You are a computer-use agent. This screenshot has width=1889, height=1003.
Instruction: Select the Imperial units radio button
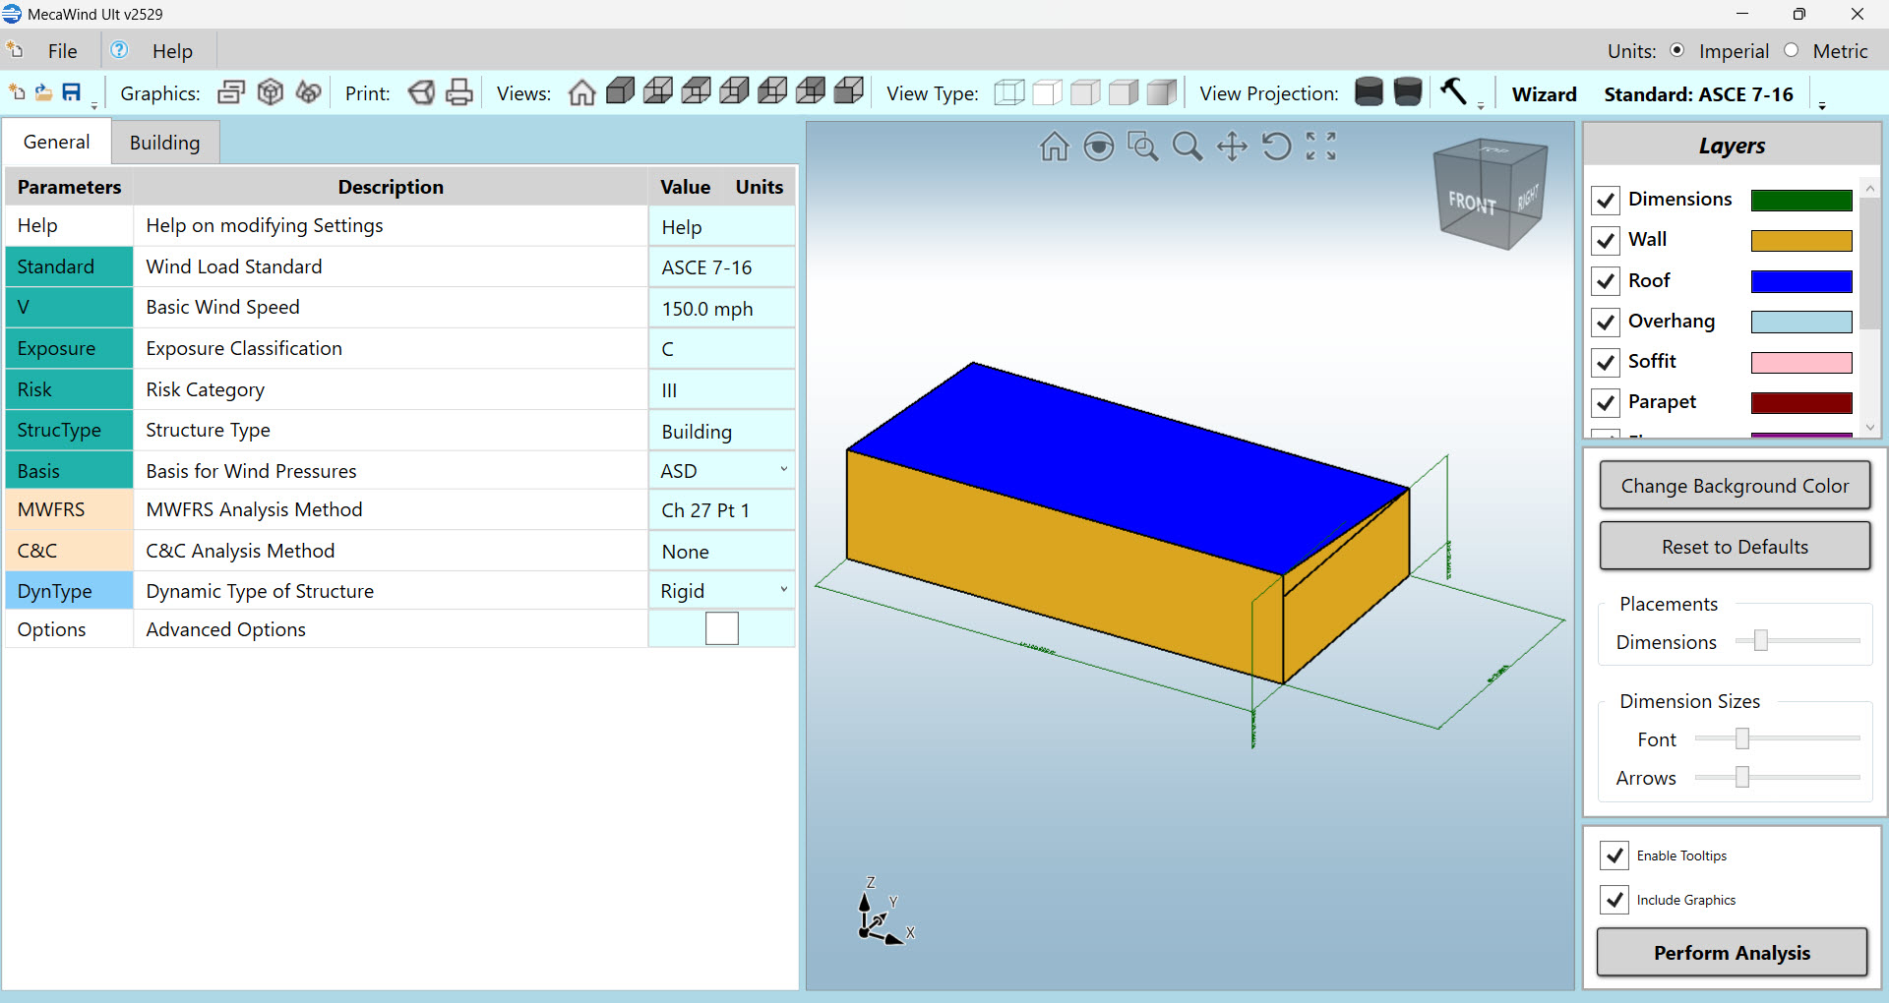click(1677, 50)
